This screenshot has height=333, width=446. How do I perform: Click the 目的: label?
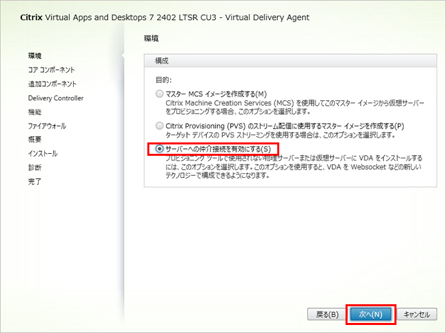163,79
